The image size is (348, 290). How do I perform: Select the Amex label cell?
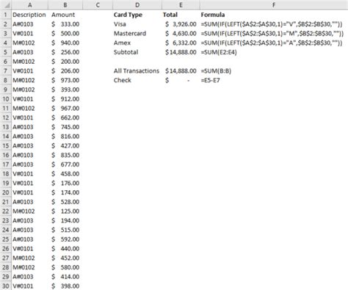122,43
